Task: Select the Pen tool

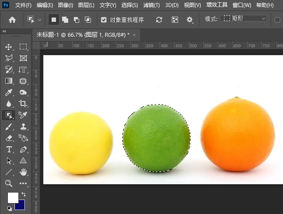Action: (x=23, y=150)
